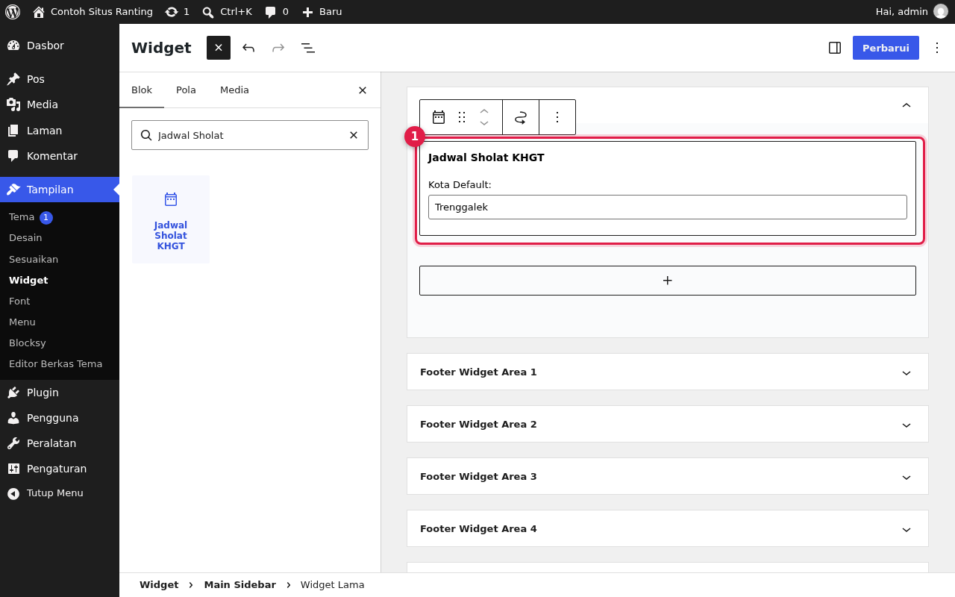This screenshot has width=955, height=597.
Task: Move the block down
Action: pos(484,123)
